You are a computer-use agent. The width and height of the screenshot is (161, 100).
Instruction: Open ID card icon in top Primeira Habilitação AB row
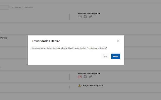pos(80,17)
